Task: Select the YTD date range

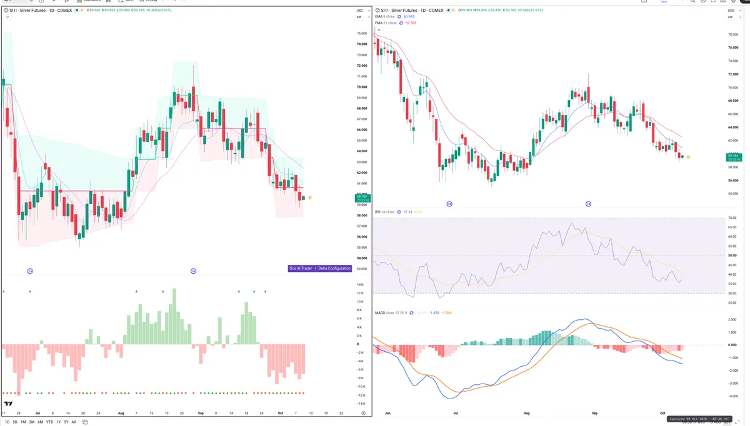Action: (49, 422)
